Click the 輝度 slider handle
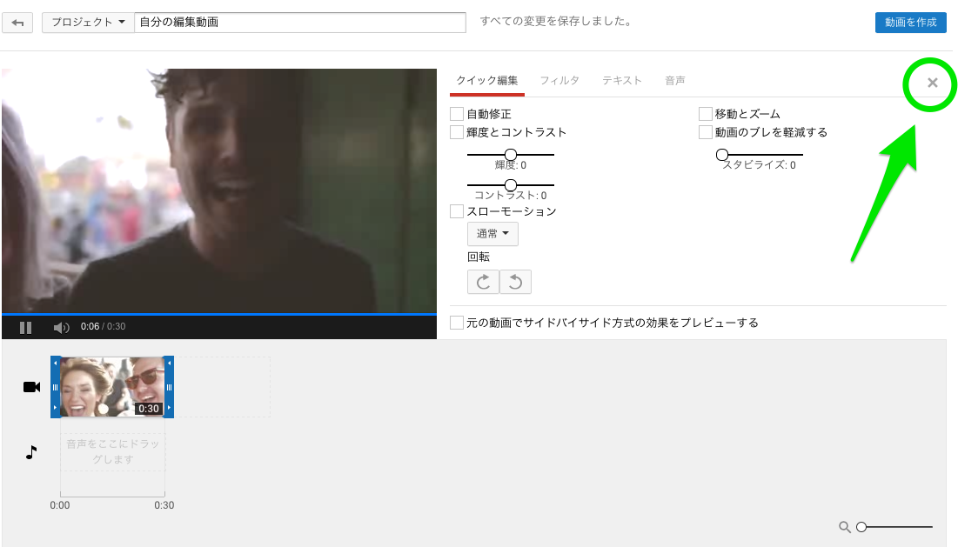Image resolution: width=958 pixels, height=547 pixels. coord(511,155)
